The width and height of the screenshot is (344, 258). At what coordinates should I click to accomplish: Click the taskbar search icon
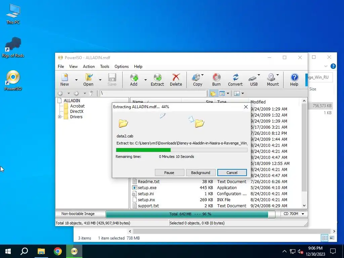click(x=24, y=251)
